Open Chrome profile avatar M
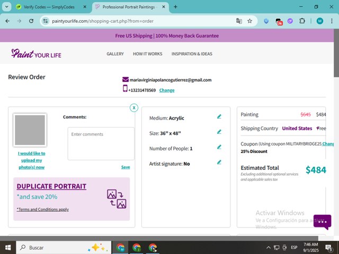 [320, 21]
